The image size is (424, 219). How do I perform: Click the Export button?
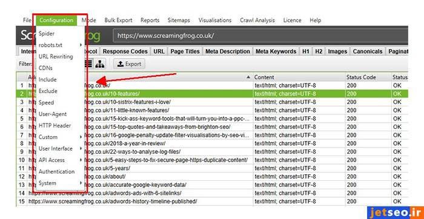point(129,64)
